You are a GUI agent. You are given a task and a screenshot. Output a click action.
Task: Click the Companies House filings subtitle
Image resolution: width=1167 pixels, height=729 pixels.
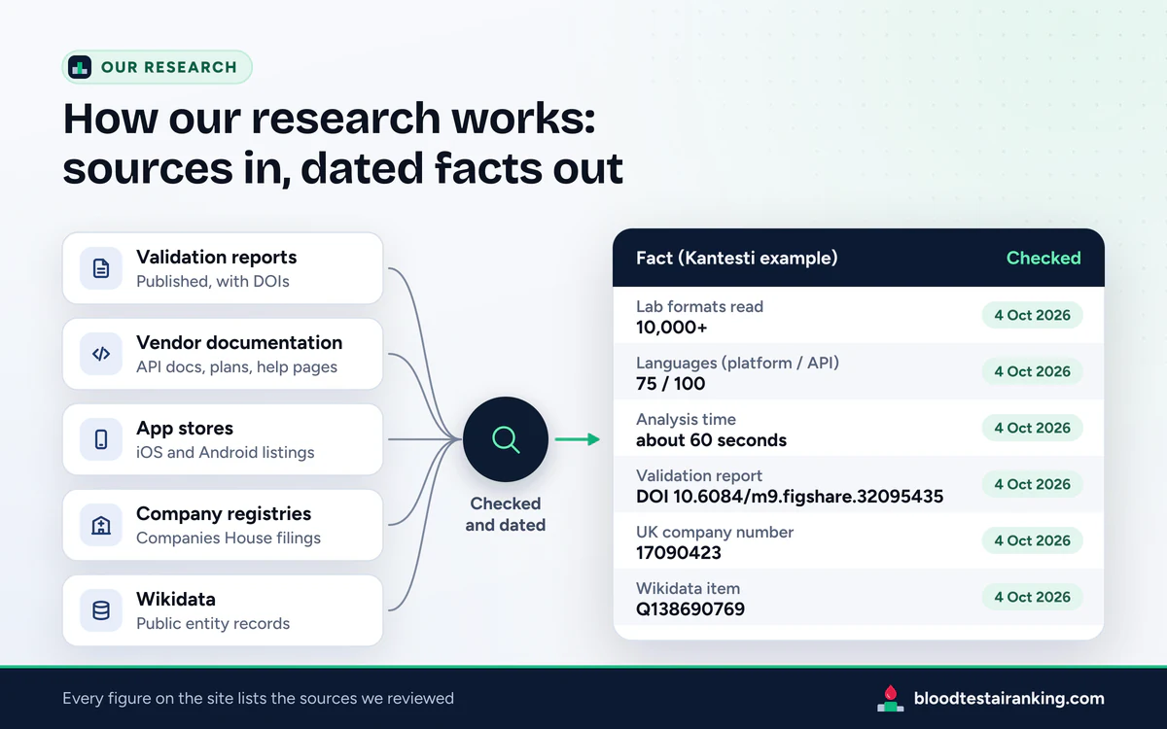229,538
